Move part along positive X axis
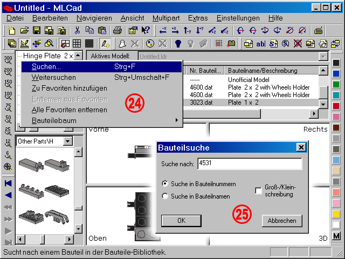Viewport: 345px width, 259px height. [x=175, y=30]
